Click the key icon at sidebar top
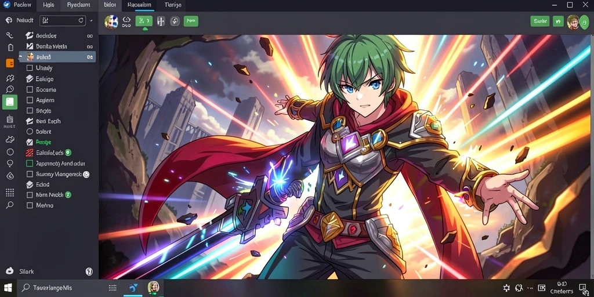594x297 pixels. point(10,35)
